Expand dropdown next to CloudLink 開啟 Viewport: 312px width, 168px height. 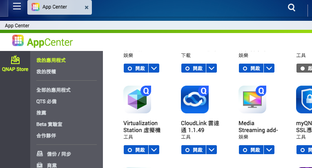click(212, 150)
